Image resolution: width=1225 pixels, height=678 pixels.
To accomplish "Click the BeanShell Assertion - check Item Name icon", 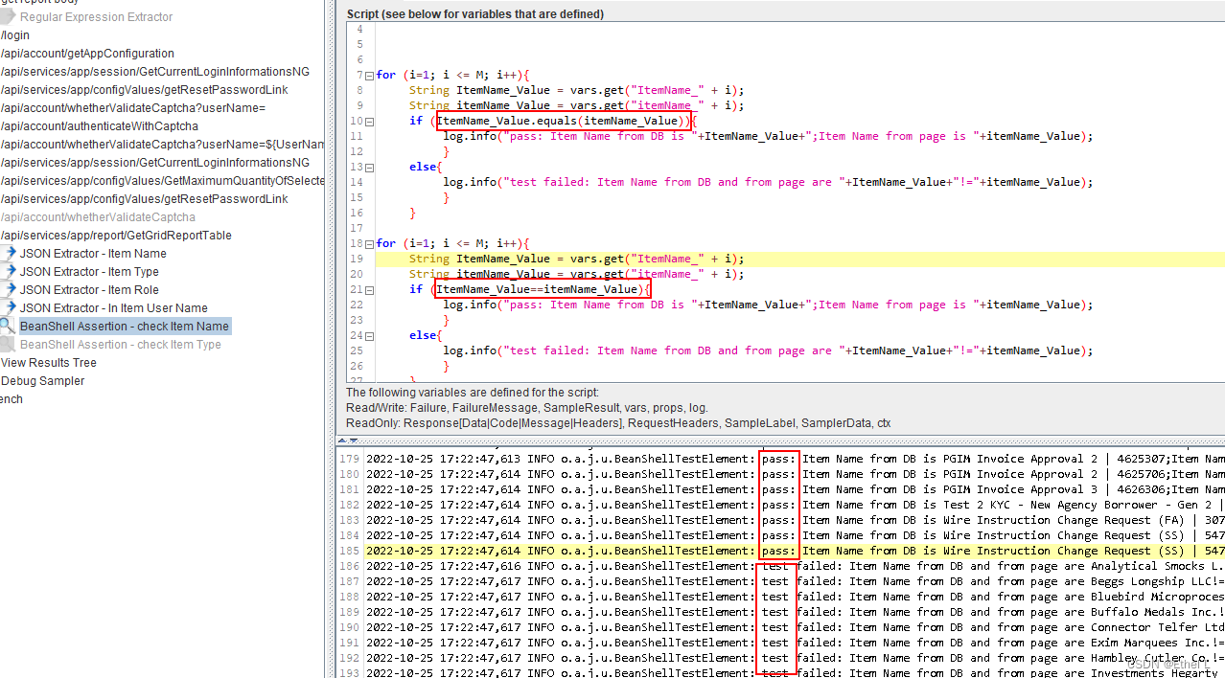I will click(x=10, y=326).
